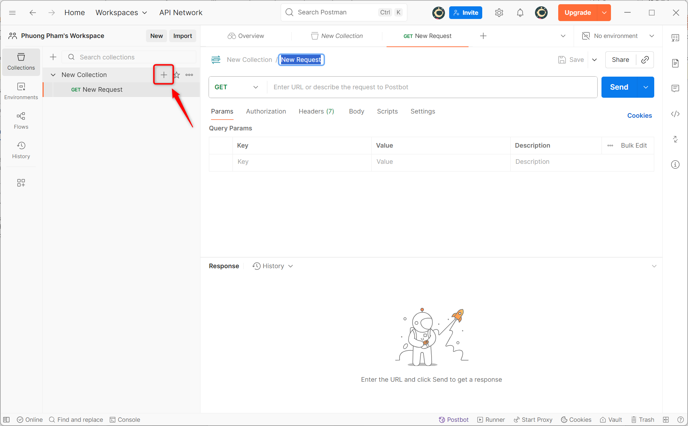Screen dimensions: 688x426
Task: Open Cookies from the bottom status bar
Action: (x=576, y=419)
